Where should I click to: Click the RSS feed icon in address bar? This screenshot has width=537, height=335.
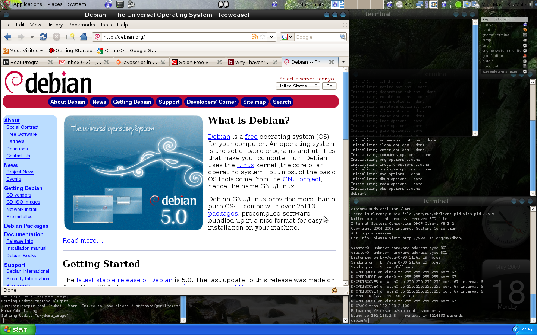(255, 37)
